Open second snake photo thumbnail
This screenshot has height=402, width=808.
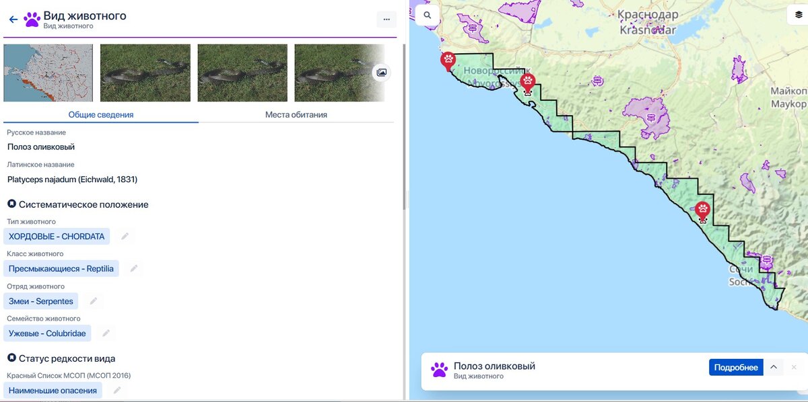click(145, 73)
